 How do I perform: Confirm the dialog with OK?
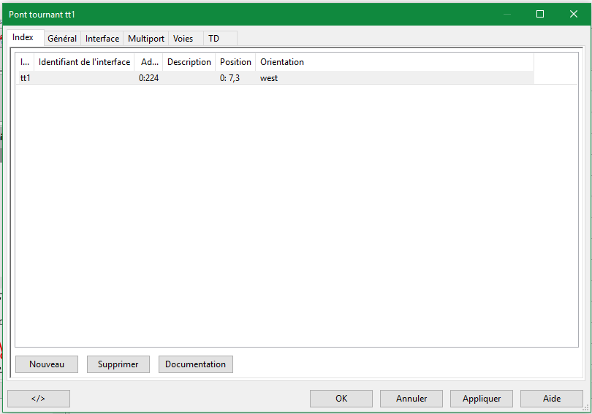(341, 399)
